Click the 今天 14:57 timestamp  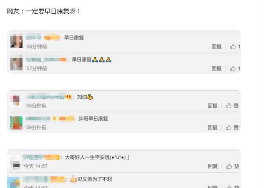36,166
